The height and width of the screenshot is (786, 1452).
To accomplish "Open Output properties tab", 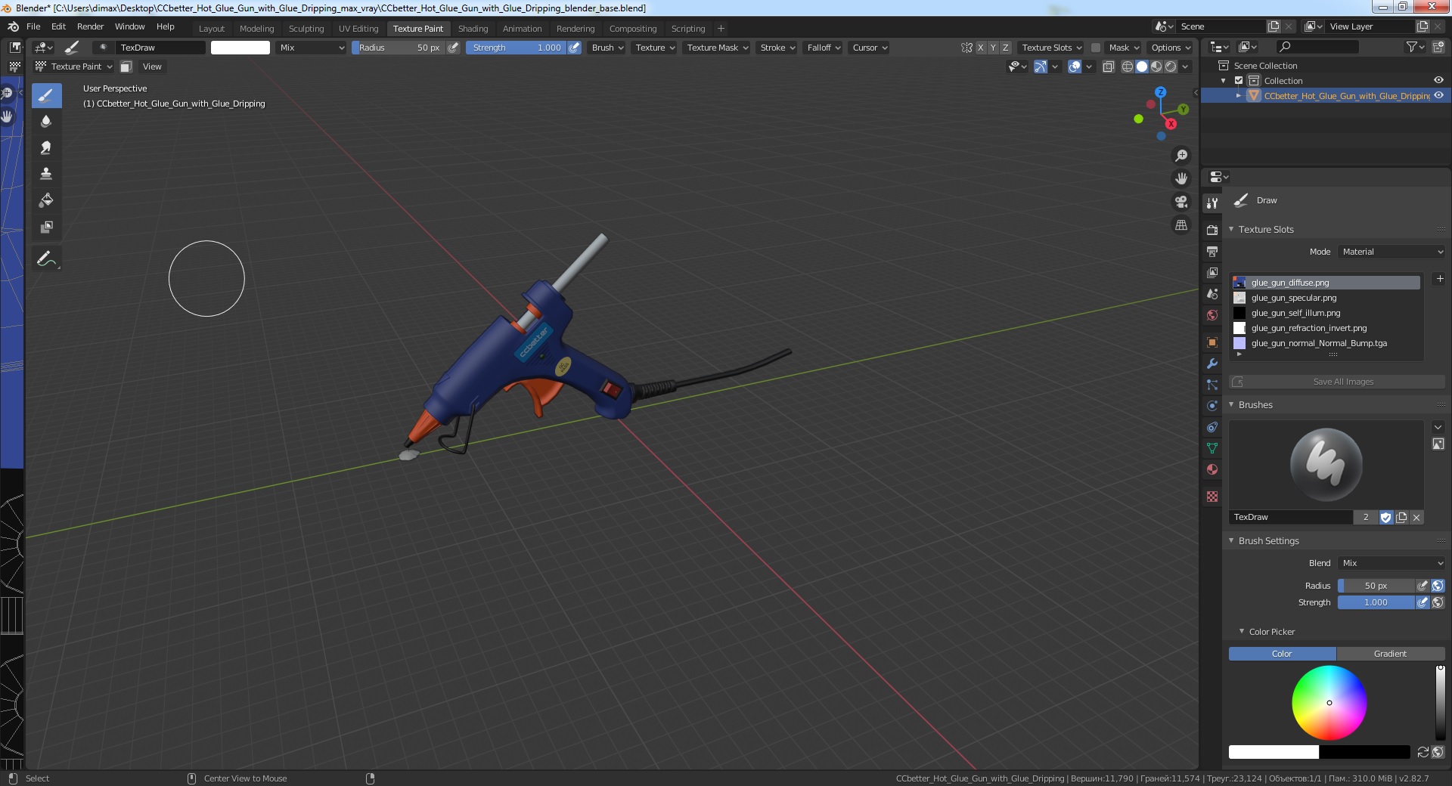I will point(1212,251).
